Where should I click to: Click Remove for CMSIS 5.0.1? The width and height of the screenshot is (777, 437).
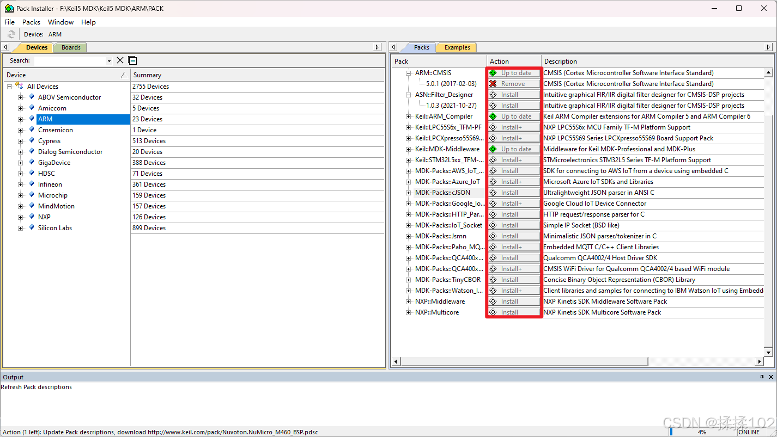tap(514, 84)
